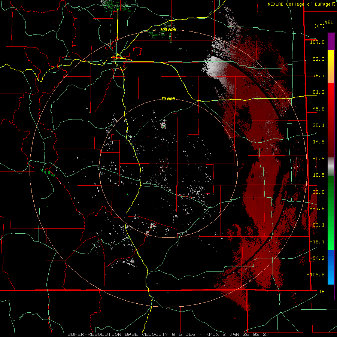The image size is (337, 337).
Task: Click the NEXLAB-College of DuPage label
Action: pos(301,4)
